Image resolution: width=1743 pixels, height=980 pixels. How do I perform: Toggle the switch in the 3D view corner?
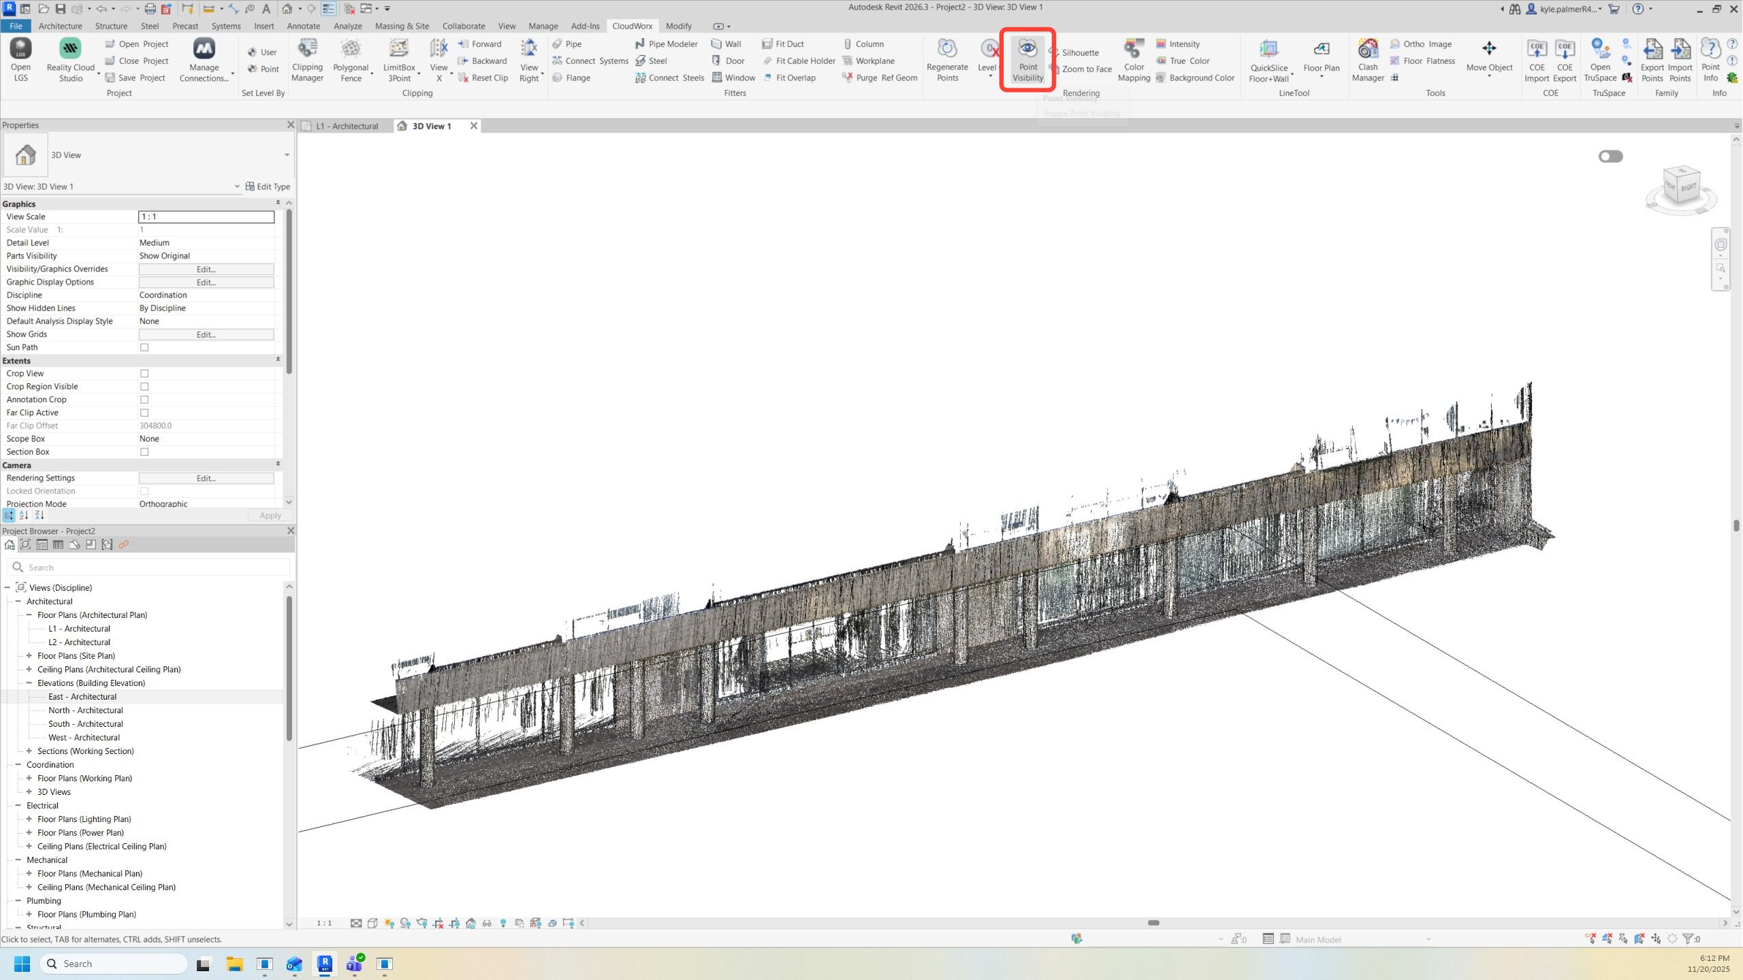coord(1610,157)
